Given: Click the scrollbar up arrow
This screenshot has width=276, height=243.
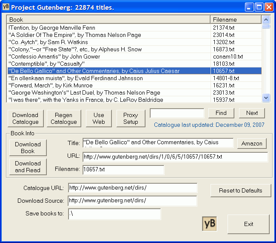Looking at the screenshot, I should pyautogui.click(x=266, y=20).
